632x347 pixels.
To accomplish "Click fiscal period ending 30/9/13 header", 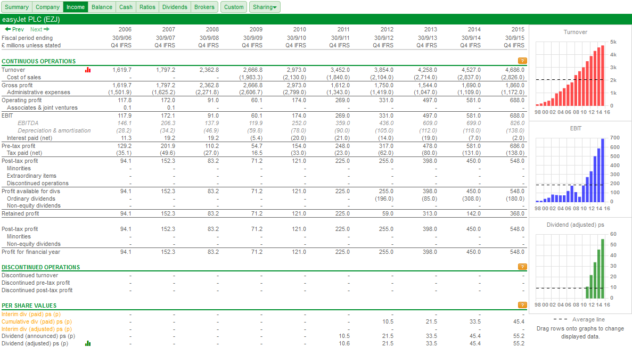I will 427,38.
